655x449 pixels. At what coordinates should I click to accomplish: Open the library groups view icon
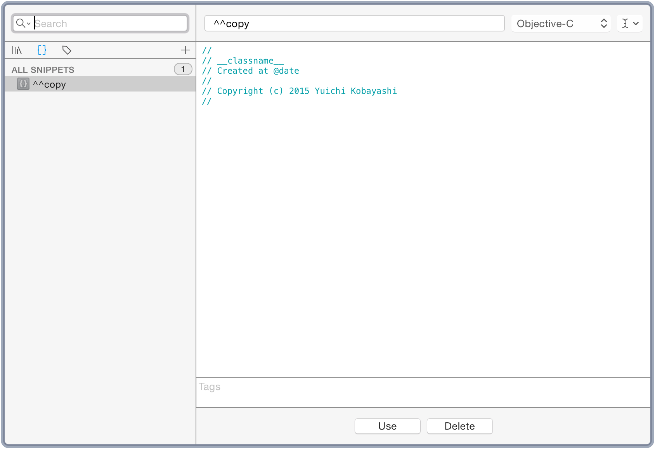pyautogui.click(x=17, y=50)
